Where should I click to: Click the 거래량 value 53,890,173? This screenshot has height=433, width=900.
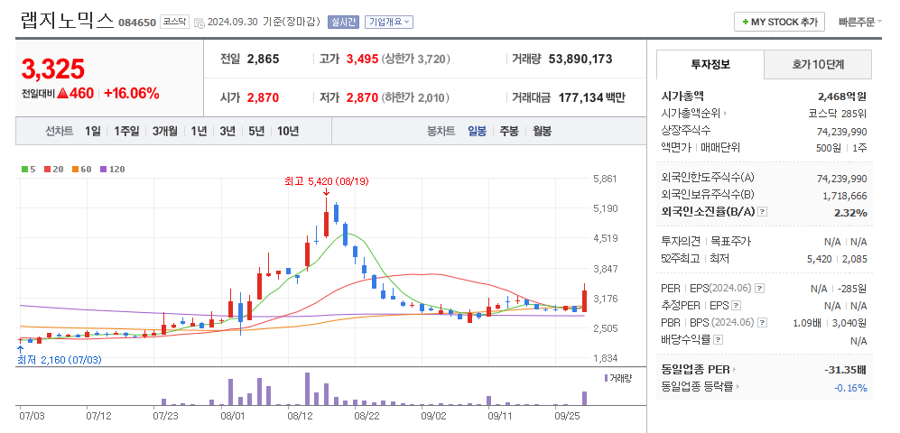click(x=580, y=59)
